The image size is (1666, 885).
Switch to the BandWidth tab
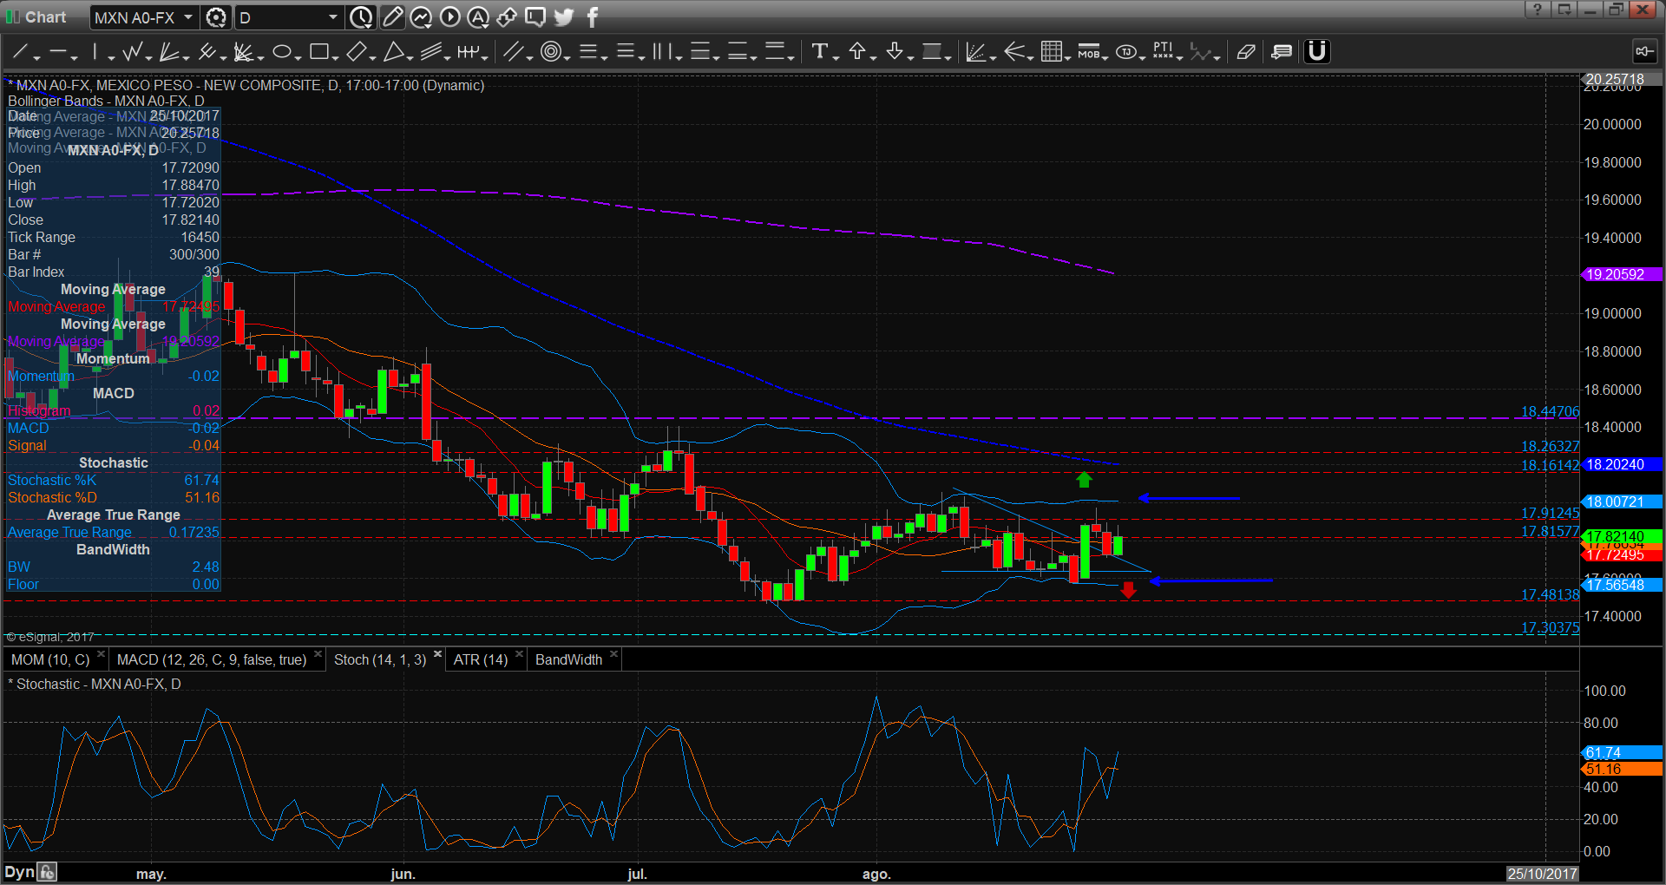568,660
